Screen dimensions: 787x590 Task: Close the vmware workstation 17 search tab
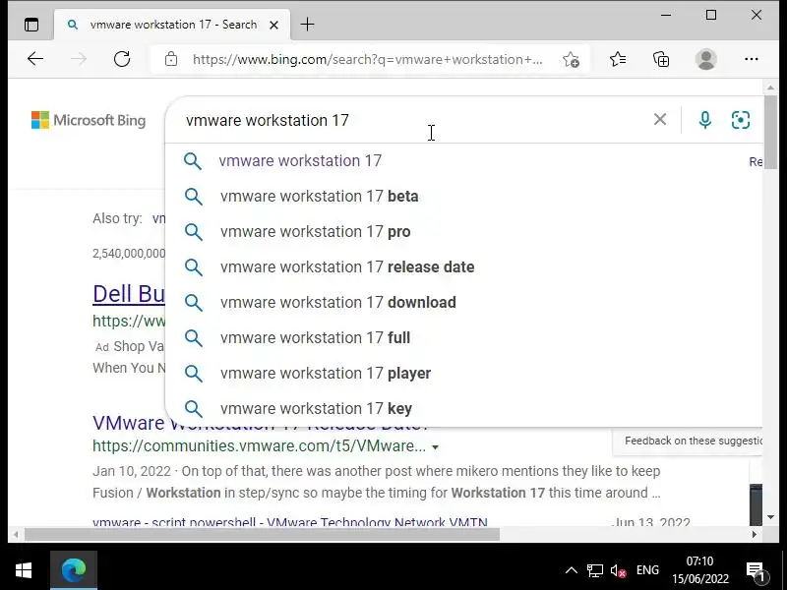point(273,25)
